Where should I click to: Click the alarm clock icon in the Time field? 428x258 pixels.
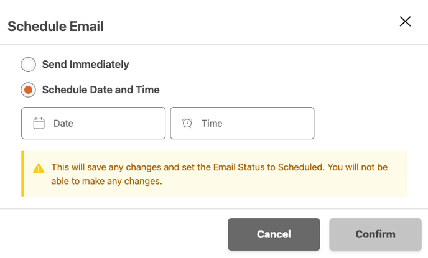(187, 123)
